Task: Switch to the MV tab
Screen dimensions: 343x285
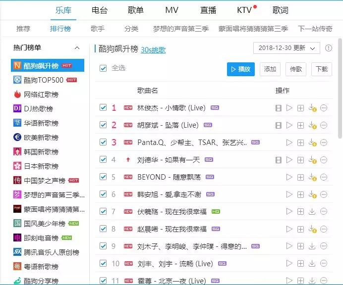Action: pos(171,10)
